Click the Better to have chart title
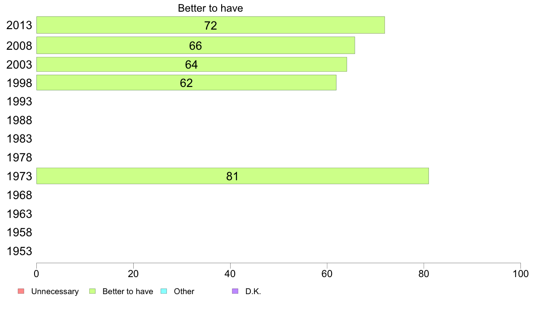 click(x=210, y=8)
